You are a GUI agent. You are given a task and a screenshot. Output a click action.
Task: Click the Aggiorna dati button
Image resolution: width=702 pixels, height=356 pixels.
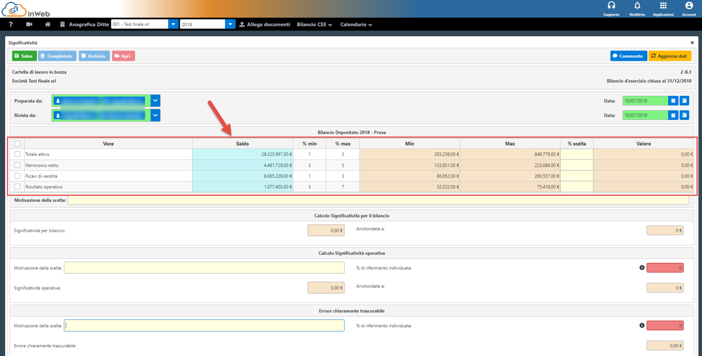click(x=670, y=56)
